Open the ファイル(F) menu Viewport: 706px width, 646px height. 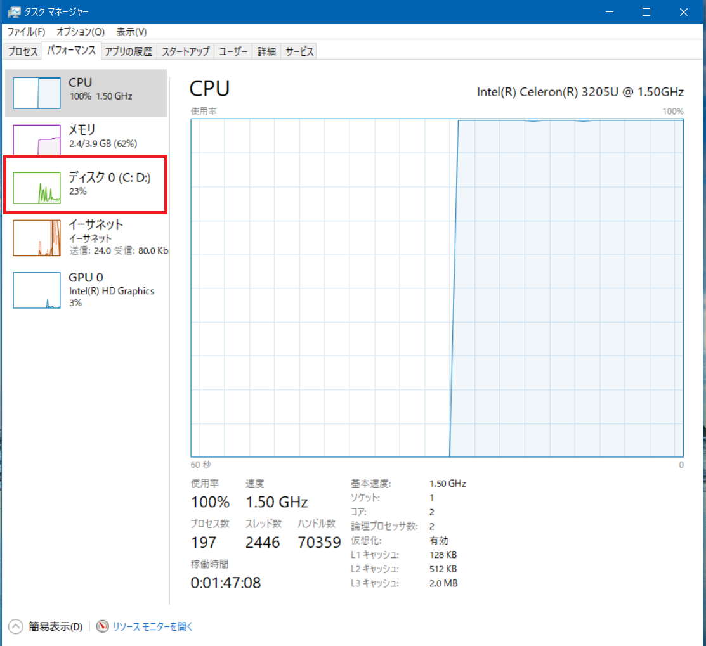coord(26,32)
